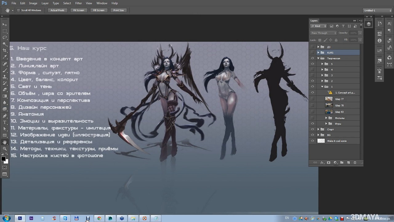Screen dimensions: 394x222
Task: Add a layer mask
Action: click(x=328, y=162)
